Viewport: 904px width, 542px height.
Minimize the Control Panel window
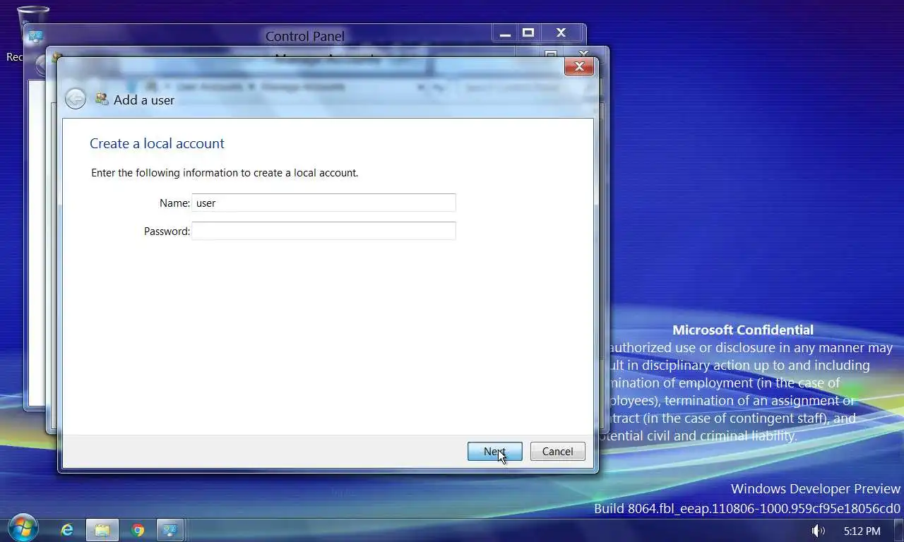click(x=505, y=33)
